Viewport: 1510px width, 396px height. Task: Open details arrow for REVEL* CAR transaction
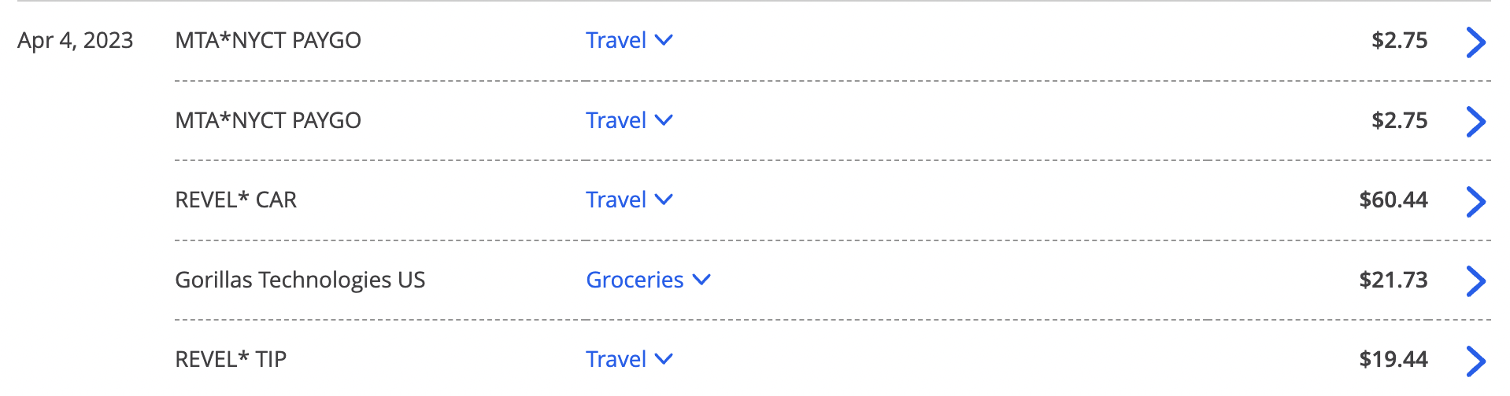[1475, 201]
